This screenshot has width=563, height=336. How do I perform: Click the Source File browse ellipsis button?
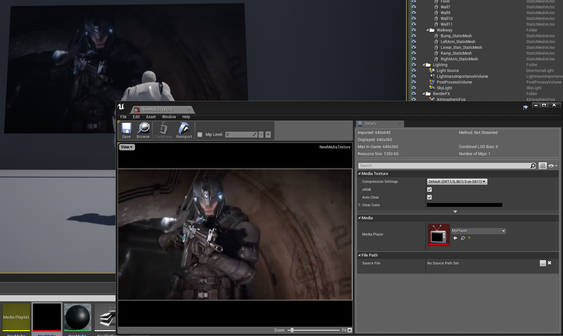(x=543, y=263)
